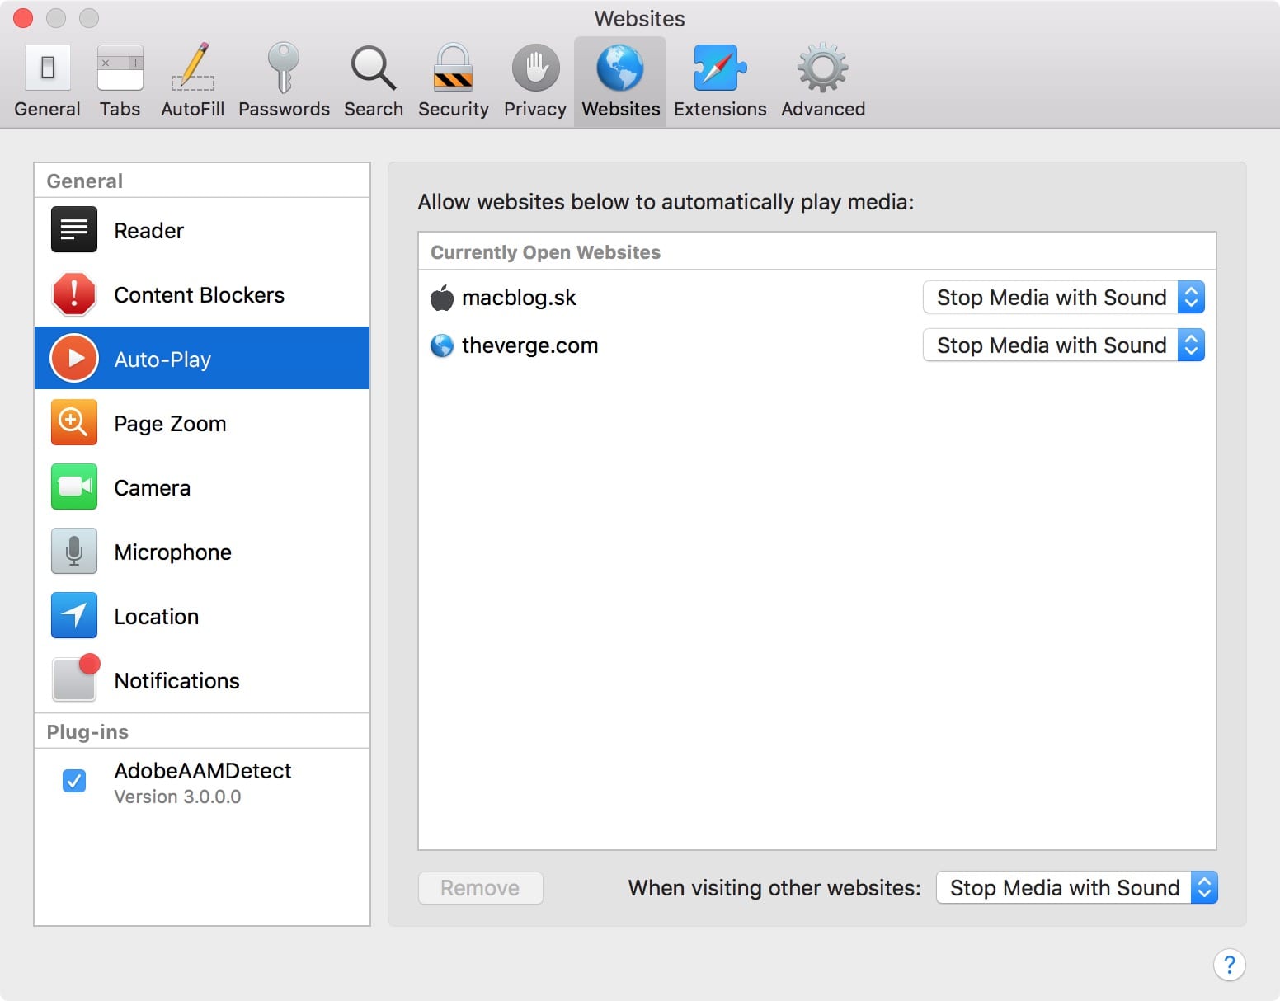1280x1001 pixels.
Task: Open the Security padlock icon
Action: 454,68
